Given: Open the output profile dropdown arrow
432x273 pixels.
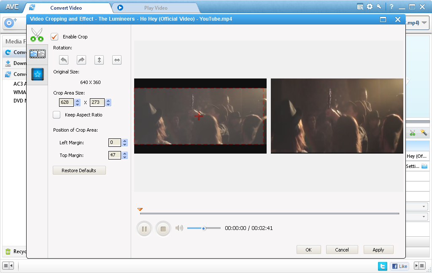Looking at the screenshot, I should point(424,23).
